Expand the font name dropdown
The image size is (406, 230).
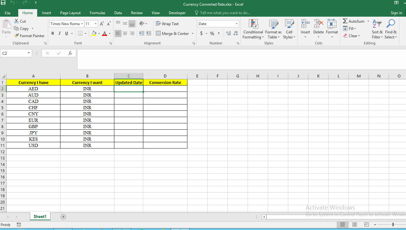pos(82,24)
